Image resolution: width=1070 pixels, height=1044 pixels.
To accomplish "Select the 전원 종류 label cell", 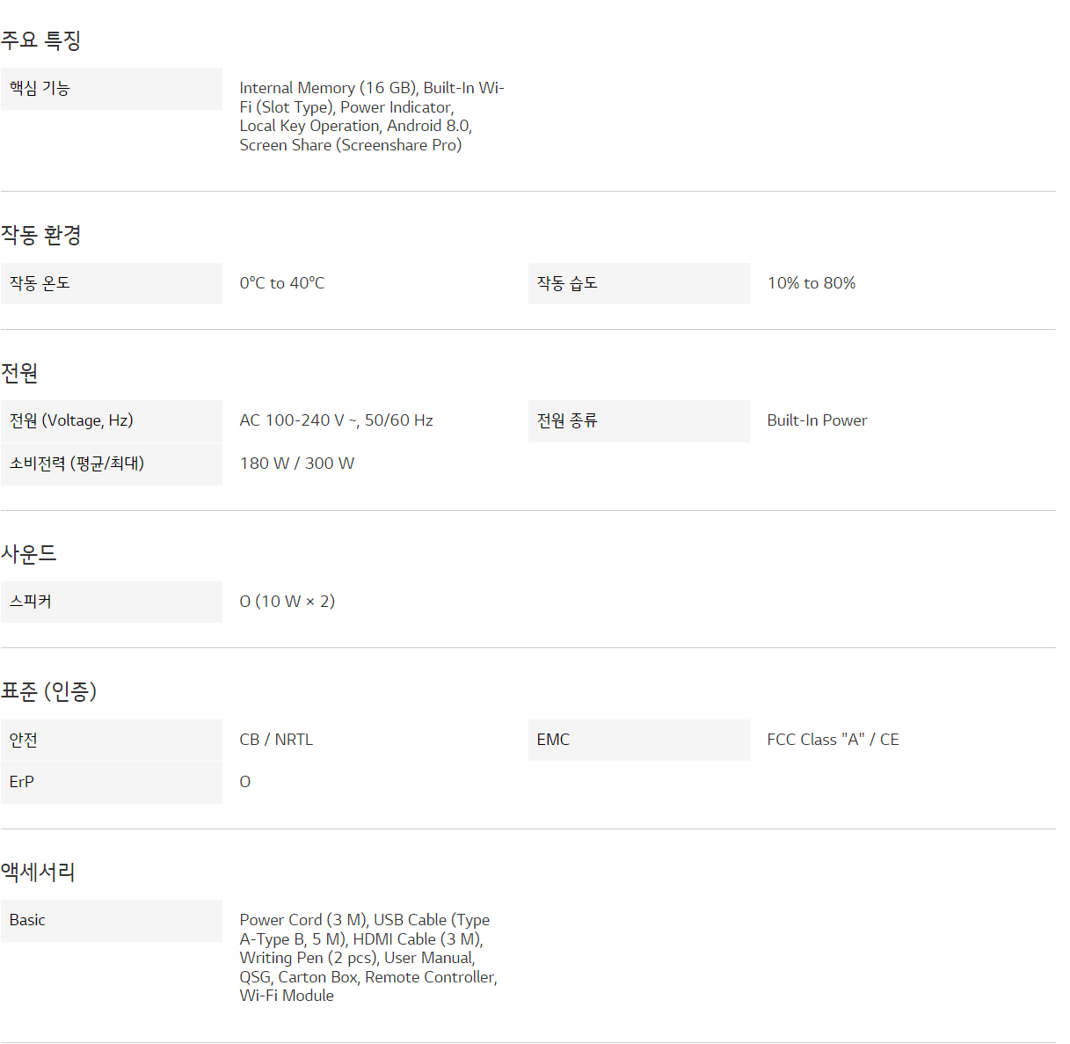I will [638, 420].
